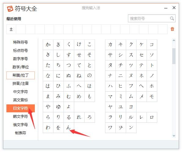The height and width of the screenshot is (152, 182).
Task: Open the 数学/单位 category
Action: tap(20, 67)
